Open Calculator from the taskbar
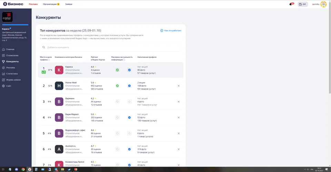This screenshot has width=331, height=172. pos(36,170)
